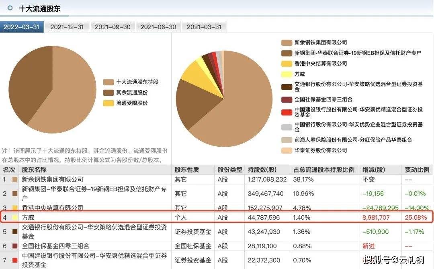Click the 个人 shareholder type cell
This screenshot has height=269, width=434.
click(181, 218)
